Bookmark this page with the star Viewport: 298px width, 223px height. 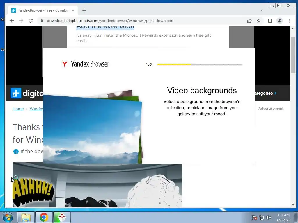[x=259, y=21]
